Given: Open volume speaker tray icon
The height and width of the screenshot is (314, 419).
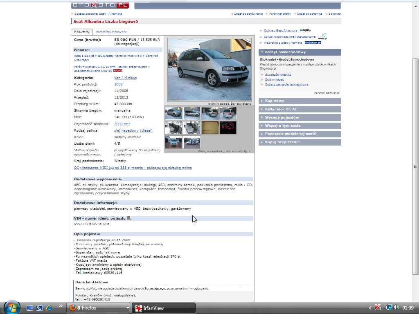Looking at the screenshot, I should point(396,308).
